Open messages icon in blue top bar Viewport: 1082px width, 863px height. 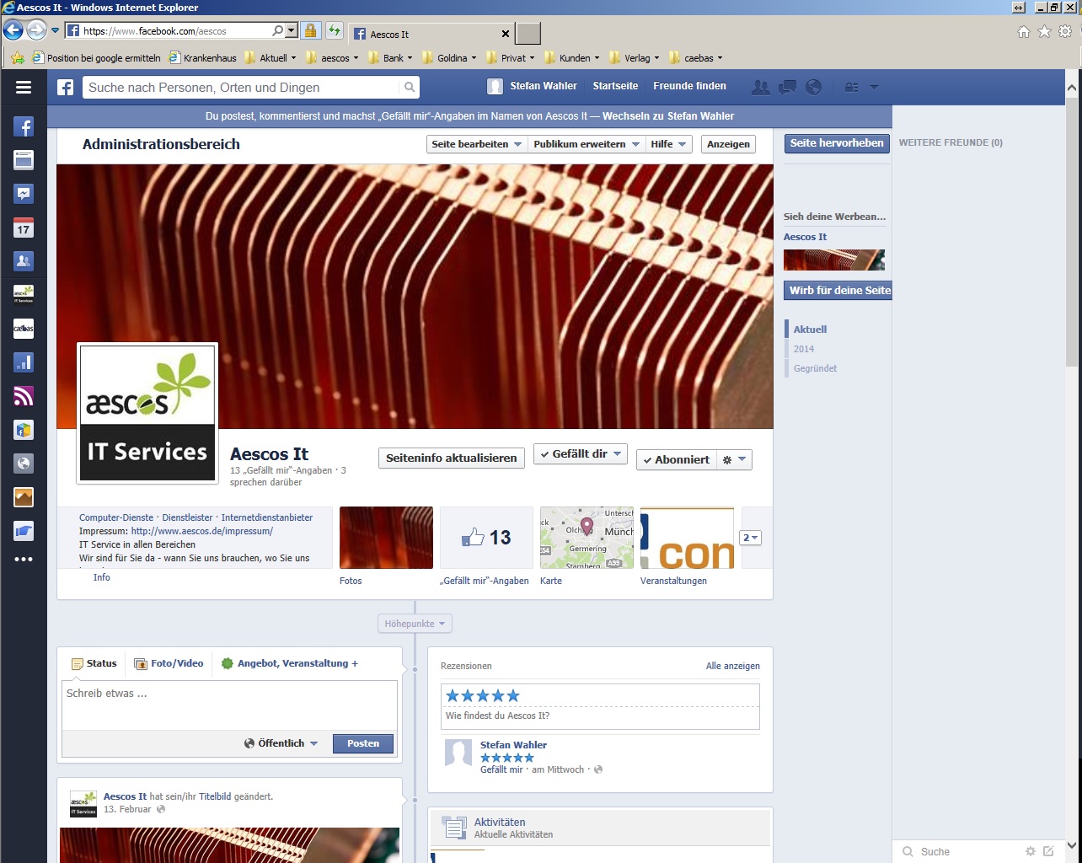click(x=787, y=87)
